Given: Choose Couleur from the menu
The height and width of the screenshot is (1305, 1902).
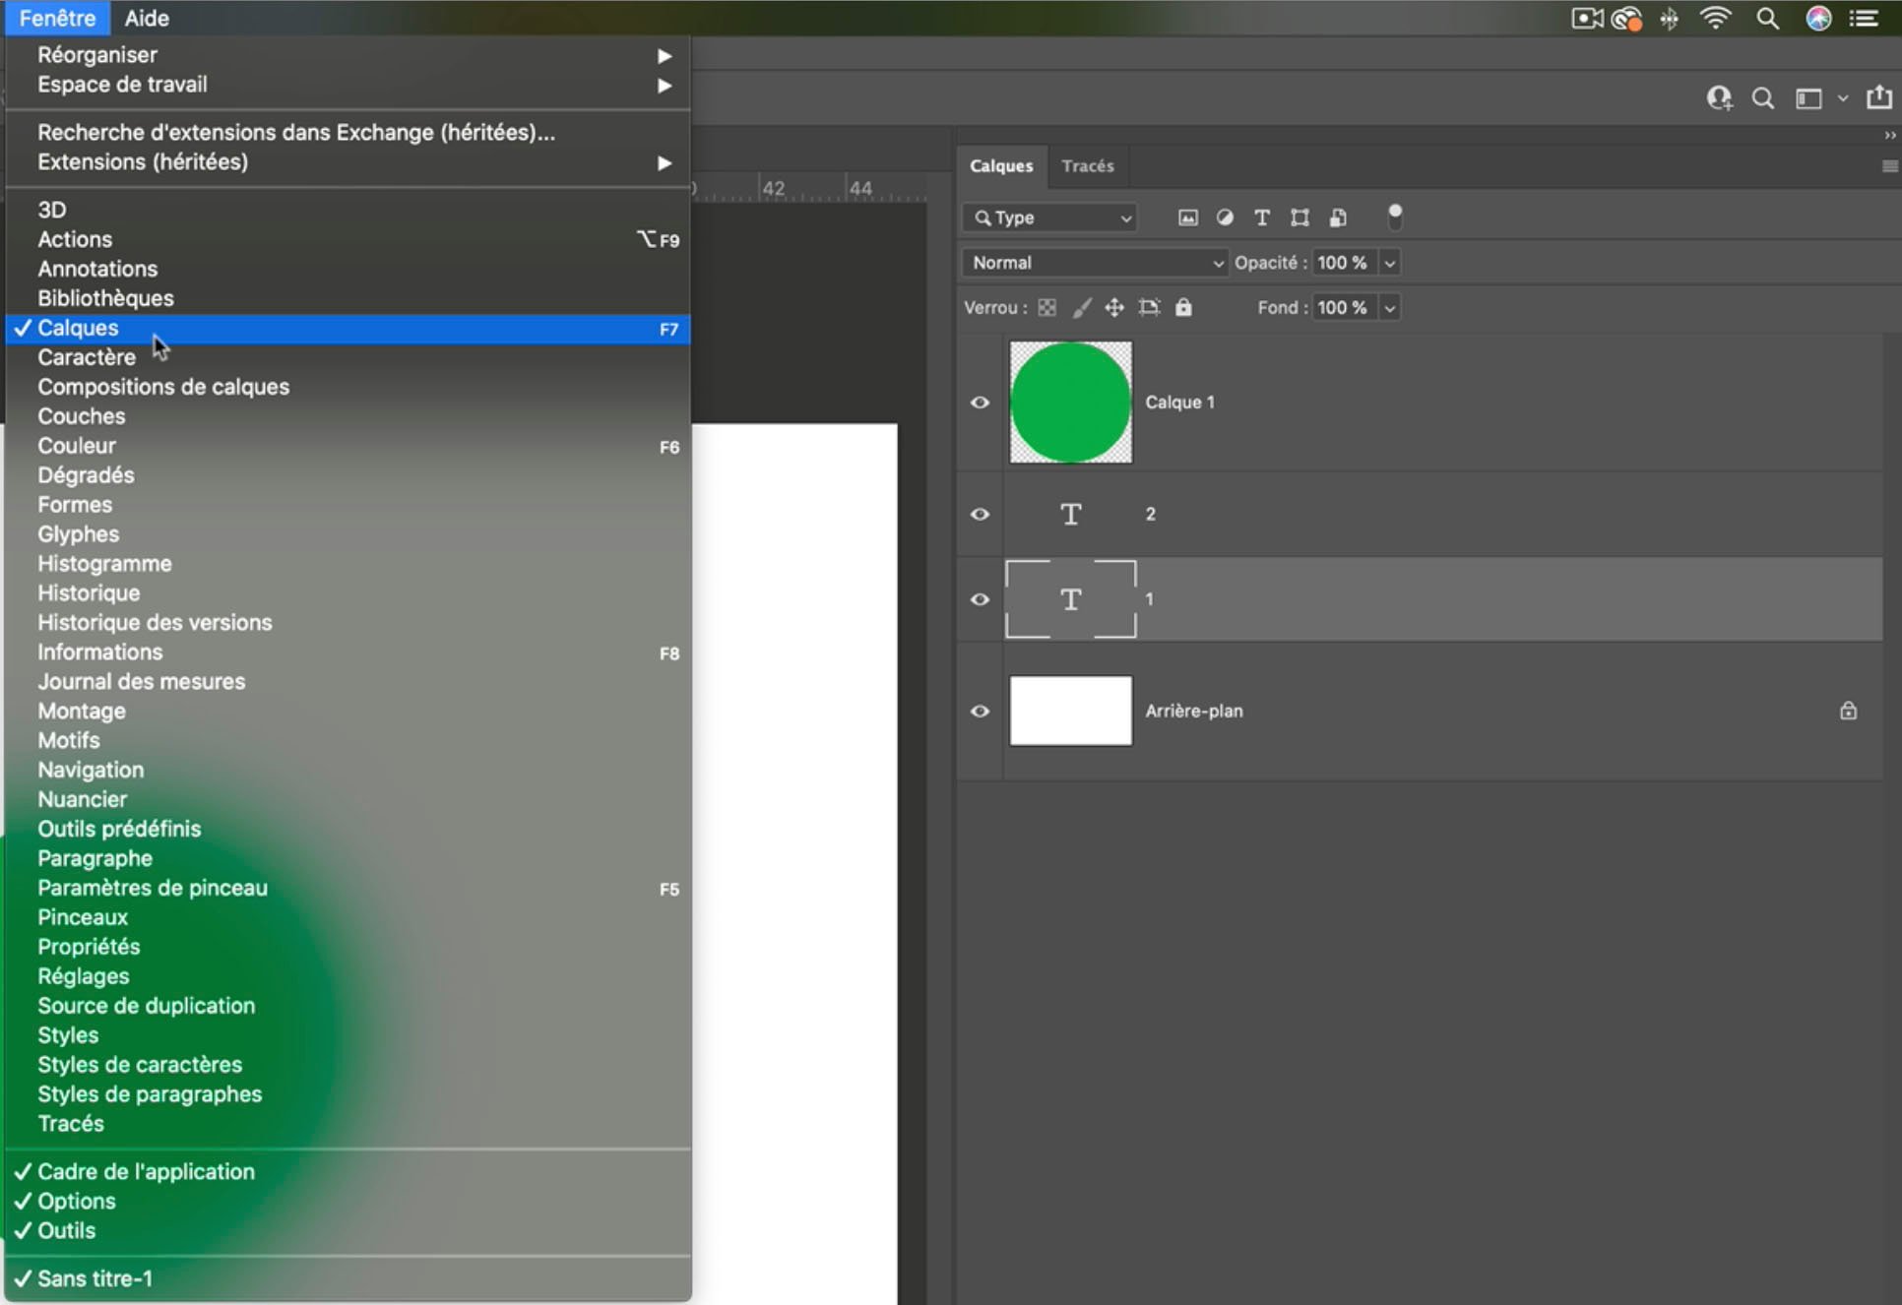Looking at the screenshot, I should coord(348,447).
